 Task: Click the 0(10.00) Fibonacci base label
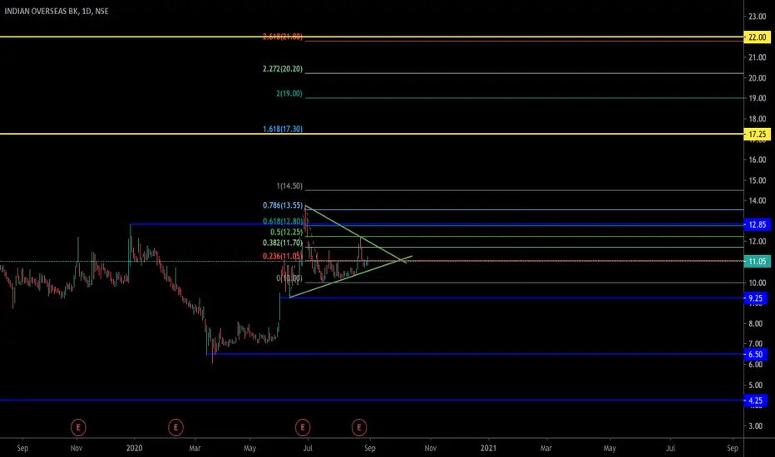click(289, 278)
